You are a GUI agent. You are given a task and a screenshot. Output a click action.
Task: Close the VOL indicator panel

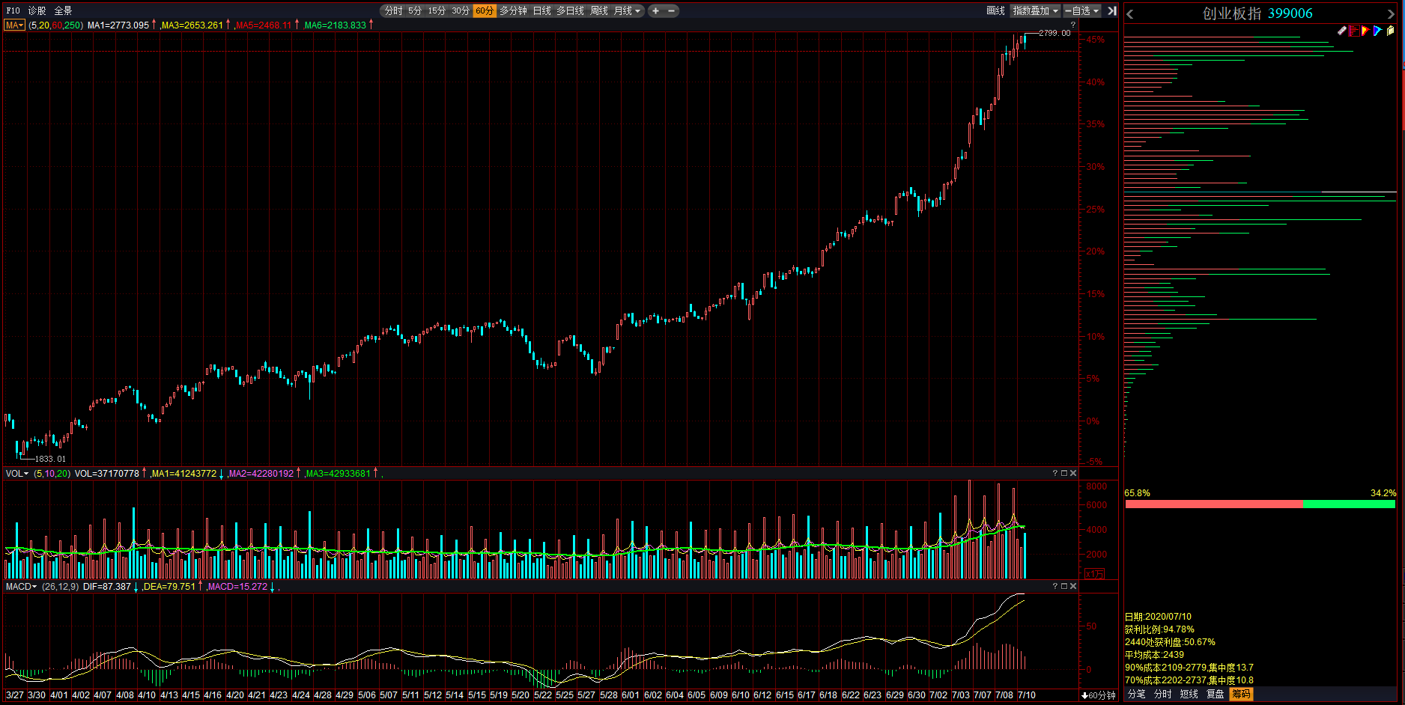1073,473
